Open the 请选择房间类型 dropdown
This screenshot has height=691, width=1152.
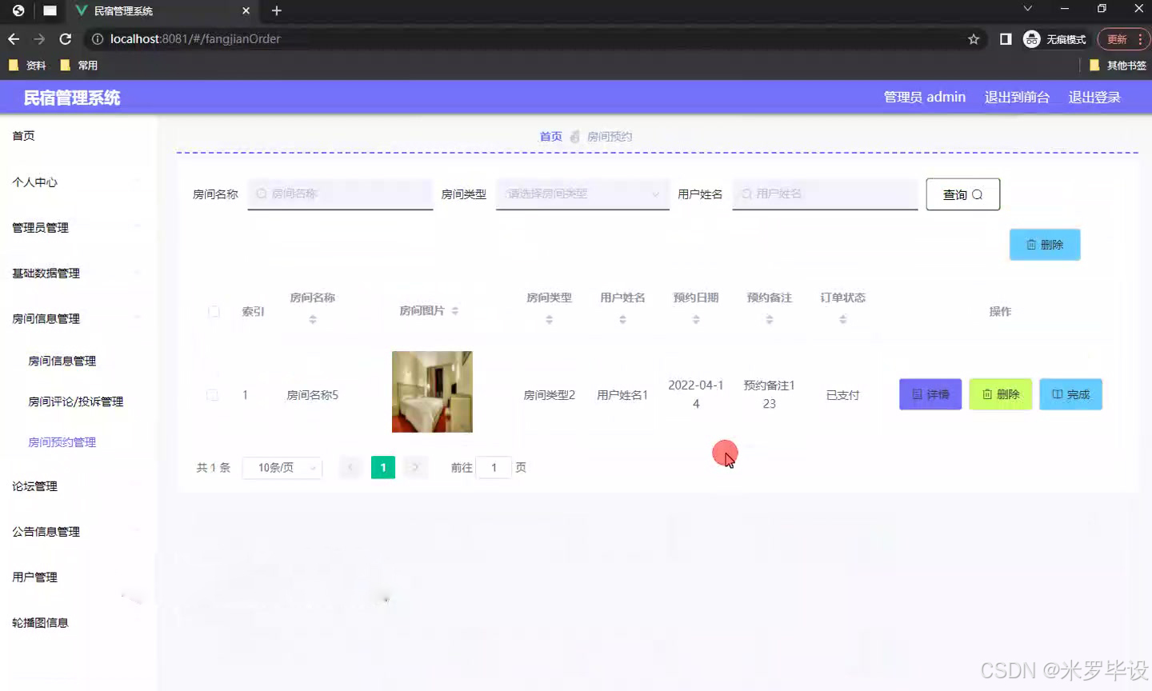(582, 194)
